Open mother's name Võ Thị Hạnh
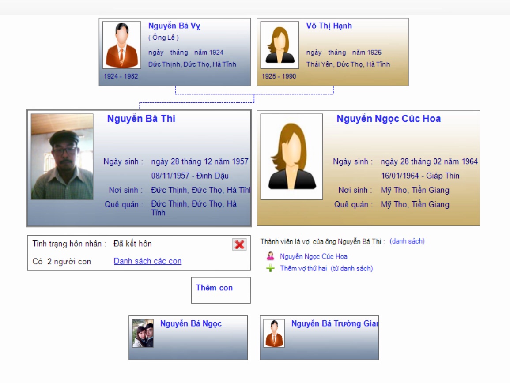The image size is (510, 383). (329, 26)
